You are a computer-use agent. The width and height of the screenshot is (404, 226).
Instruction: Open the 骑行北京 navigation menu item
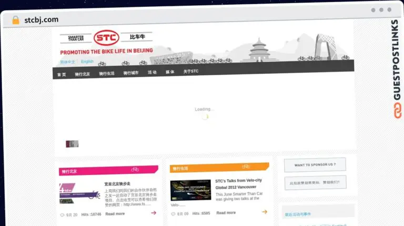[x=82, y=74]
